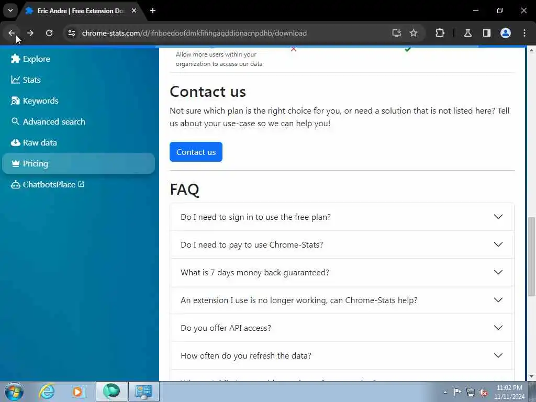
Task: Click the install app icon in address bar
Action: 397,33
